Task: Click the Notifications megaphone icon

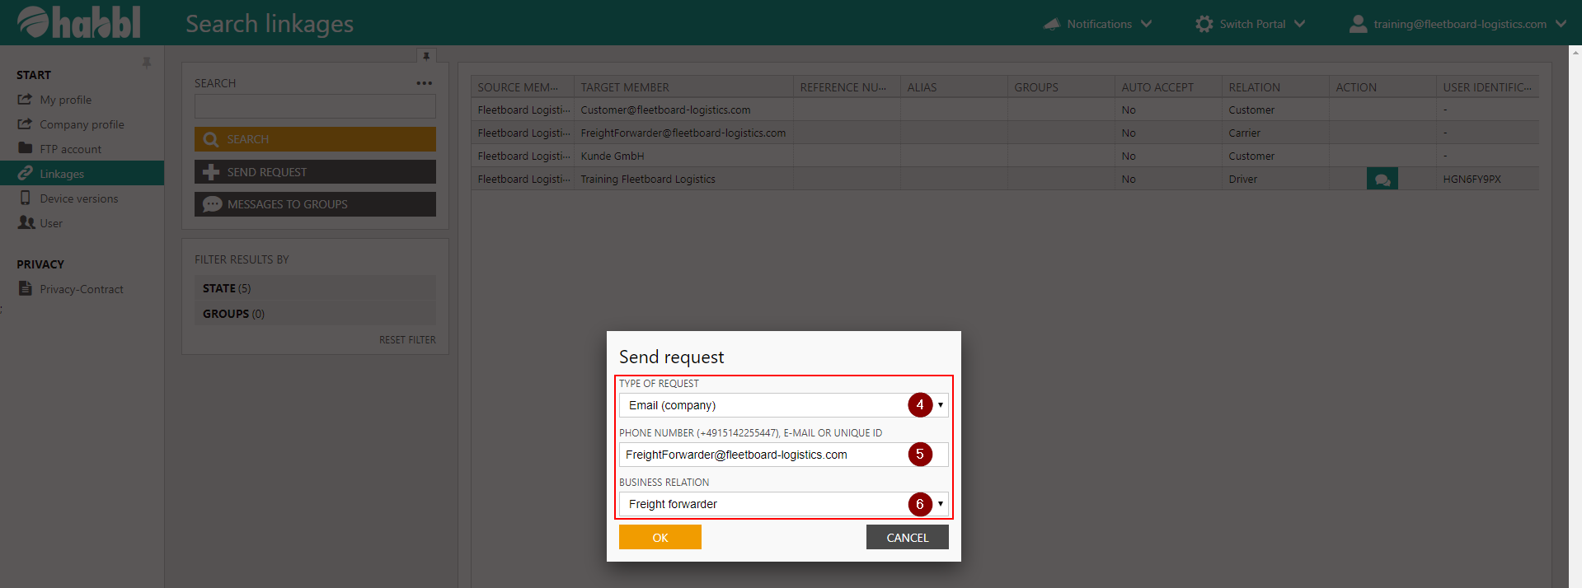Action: click(x=1051, y=24)
